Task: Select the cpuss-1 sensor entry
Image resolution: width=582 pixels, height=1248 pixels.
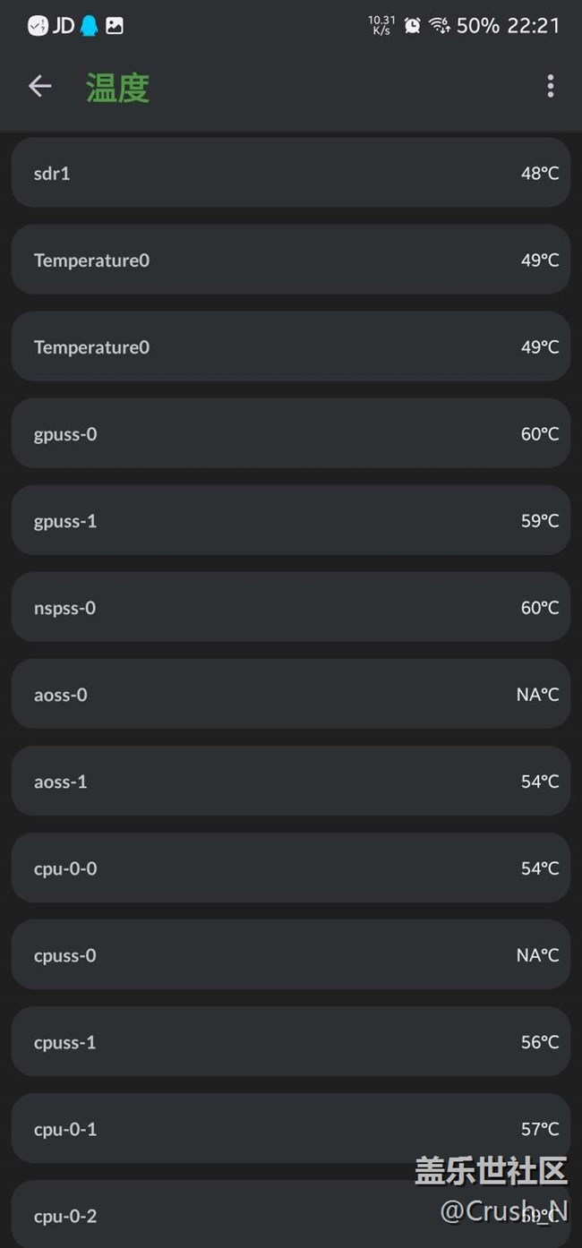Action: [x=290, y=1041]
